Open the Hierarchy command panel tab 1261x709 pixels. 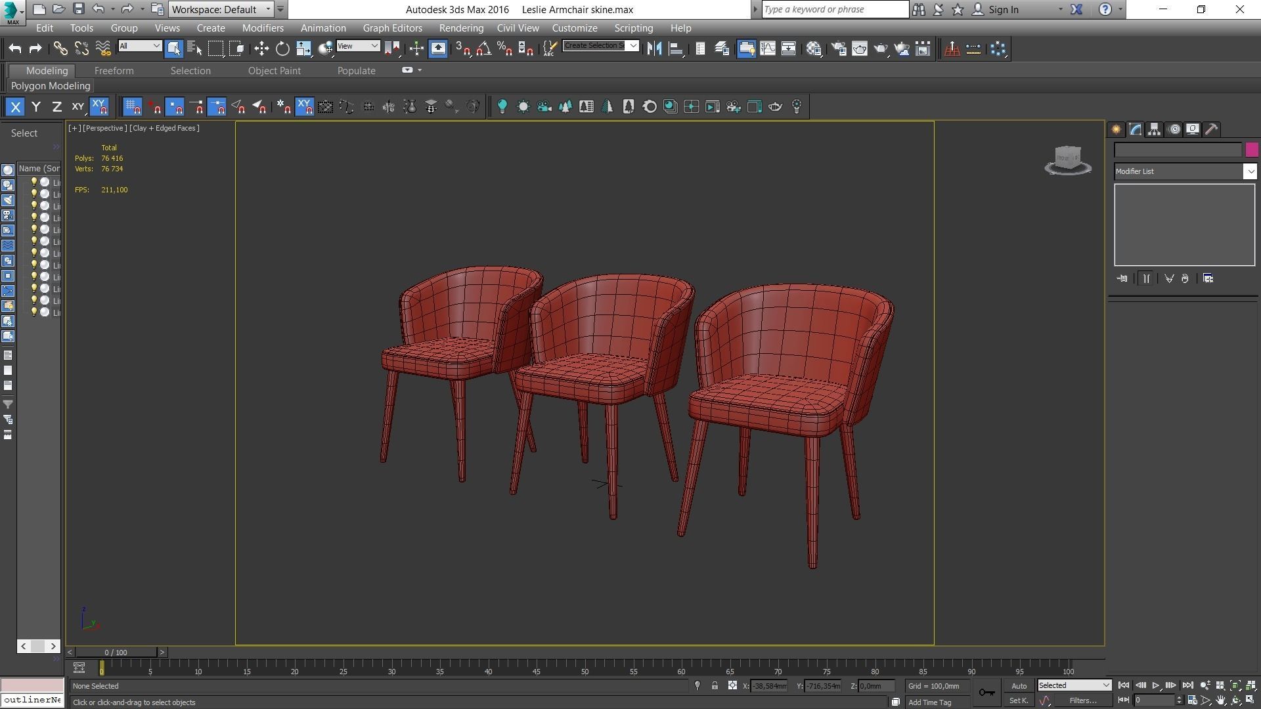[1154, 129]
